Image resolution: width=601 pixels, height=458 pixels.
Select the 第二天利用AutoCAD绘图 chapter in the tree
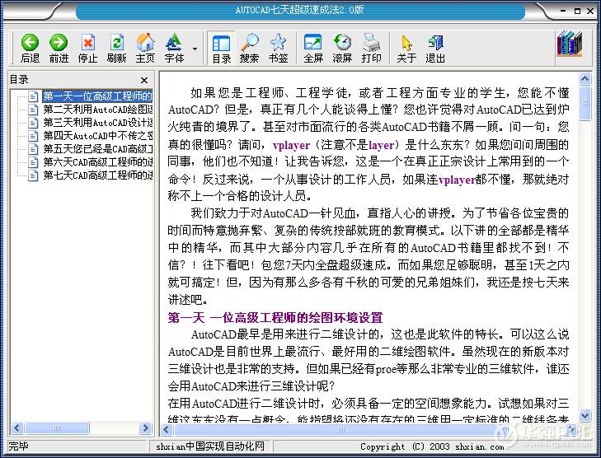point(97,110)
